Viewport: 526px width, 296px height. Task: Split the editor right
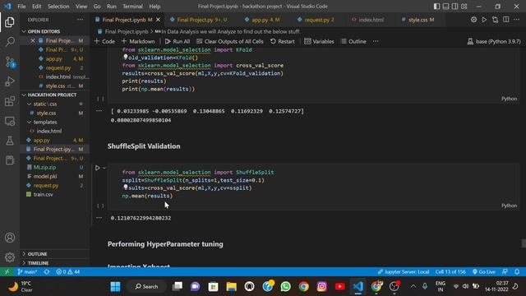(506, 20)
